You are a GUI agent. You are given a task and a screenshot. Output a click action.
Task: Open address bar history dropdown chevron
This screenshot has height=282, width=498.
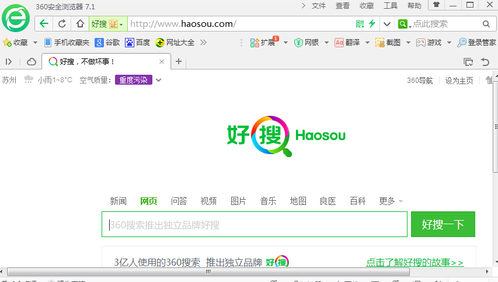coord(387,24)
